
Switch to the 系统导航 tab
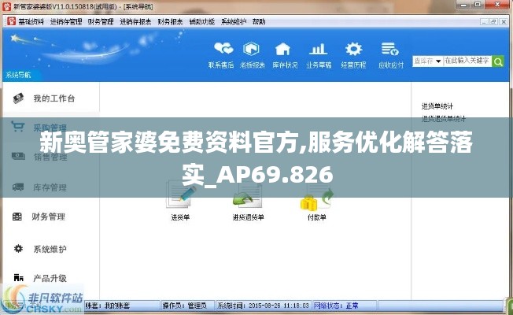pyautogui.click(x=19, y=75)
